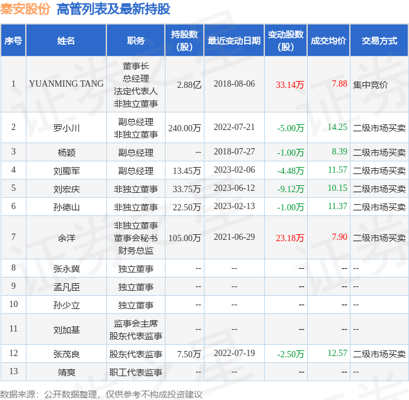Click the average price 8.39
Image resolution: width=409 pixels, height=400 pixels.
tap(339, 151)
